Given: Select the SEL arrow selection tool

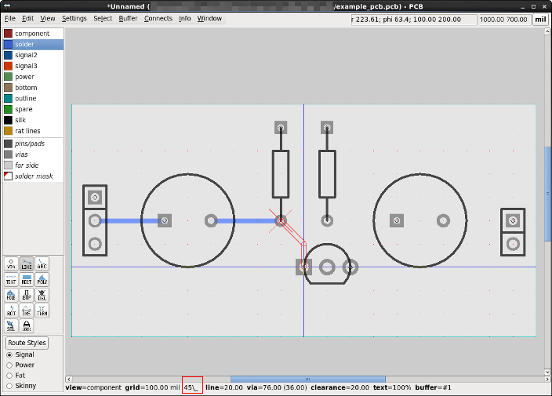Looking at the screenshot, I should [x=11, y=326].
